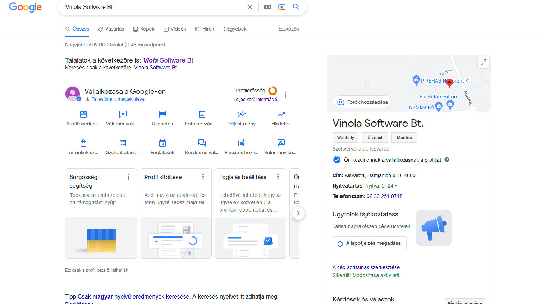The image size is (541, 304).
Task: Click the Vinola Software Bt. title
Action: click(378, 123)
